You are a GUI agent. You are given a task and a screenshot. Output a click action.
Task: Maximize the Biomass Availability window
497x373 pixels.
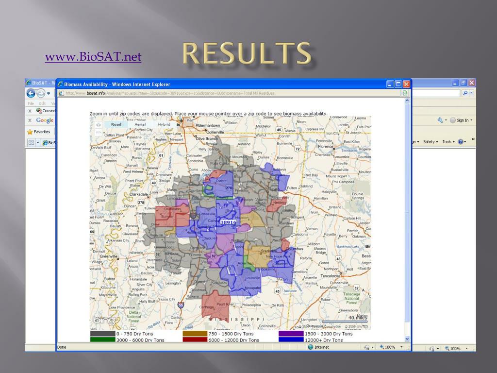[x=398, y=84]
